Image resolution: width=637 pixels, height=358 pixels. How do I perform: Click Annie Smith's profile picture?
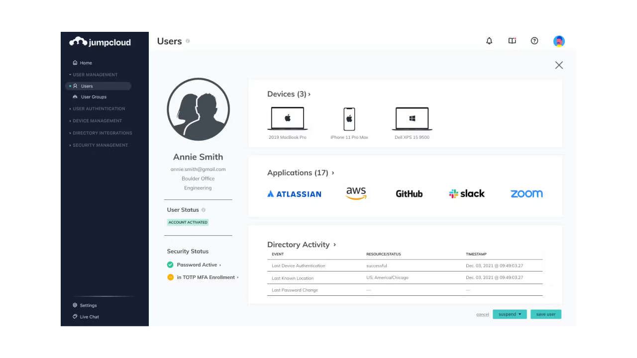[198, 109]
